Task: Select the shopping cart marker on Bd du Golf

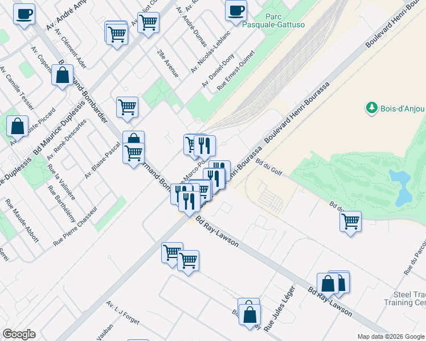Action: tap(350, 222)
